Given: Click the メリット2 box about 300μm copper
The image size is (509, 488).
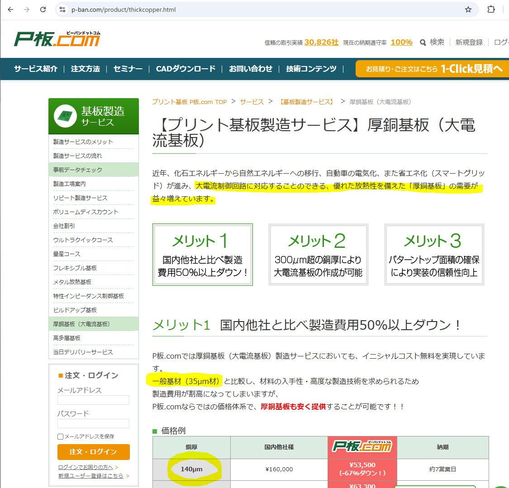Looking at the screenshot, I should click(318, 255).
